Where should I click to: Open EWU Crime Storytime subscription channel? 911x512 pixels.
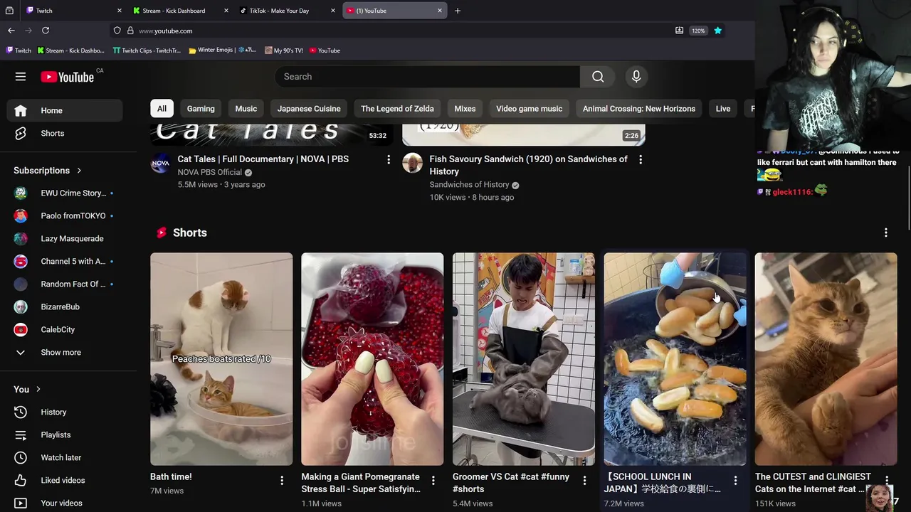point(65,193)
